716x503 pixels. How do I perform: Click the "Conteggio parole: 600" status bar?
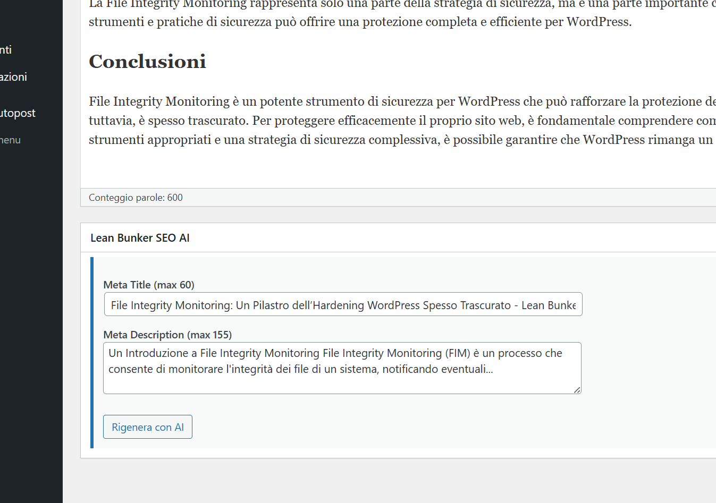click(x=136, y=198)
